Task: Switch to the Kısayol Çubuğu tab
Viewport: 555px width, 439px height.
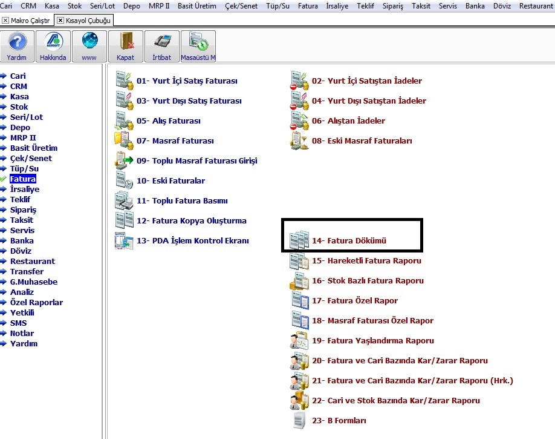Action: pos(88,21)
